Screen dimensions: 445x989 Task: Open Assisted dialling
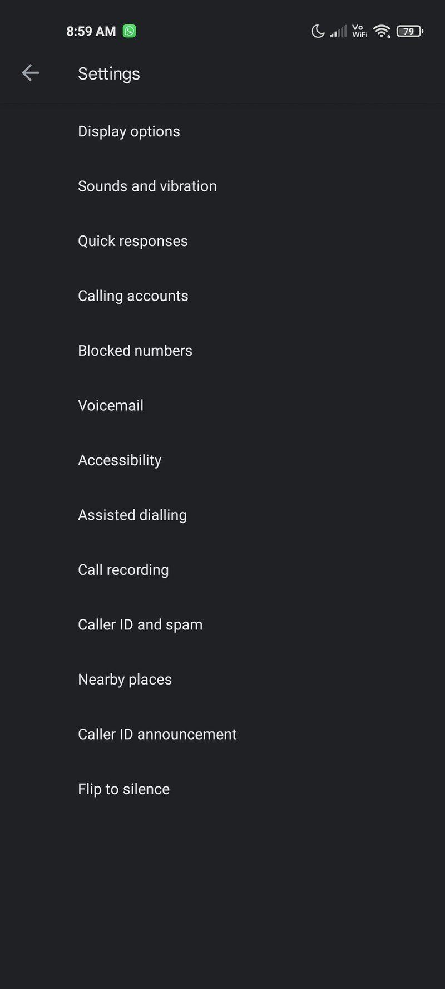coord(132,515)
